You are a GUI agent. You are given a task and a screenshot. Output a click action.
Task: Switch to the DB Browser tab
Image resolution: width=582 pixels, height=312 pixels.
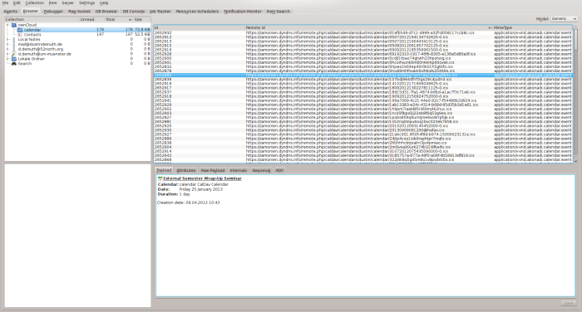pyautogui.click(x=106, y=12)
